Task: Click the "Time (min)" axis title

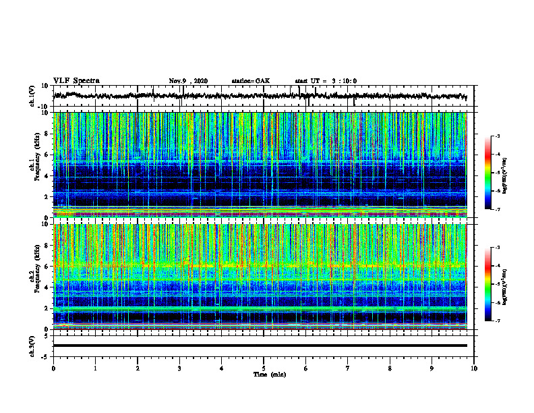Action: [270, 375]
